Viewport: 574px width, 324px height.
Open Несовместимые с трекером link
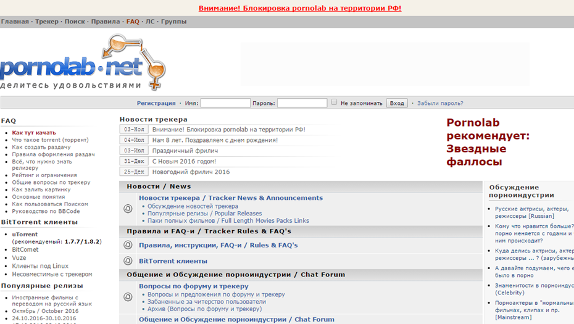52,274
